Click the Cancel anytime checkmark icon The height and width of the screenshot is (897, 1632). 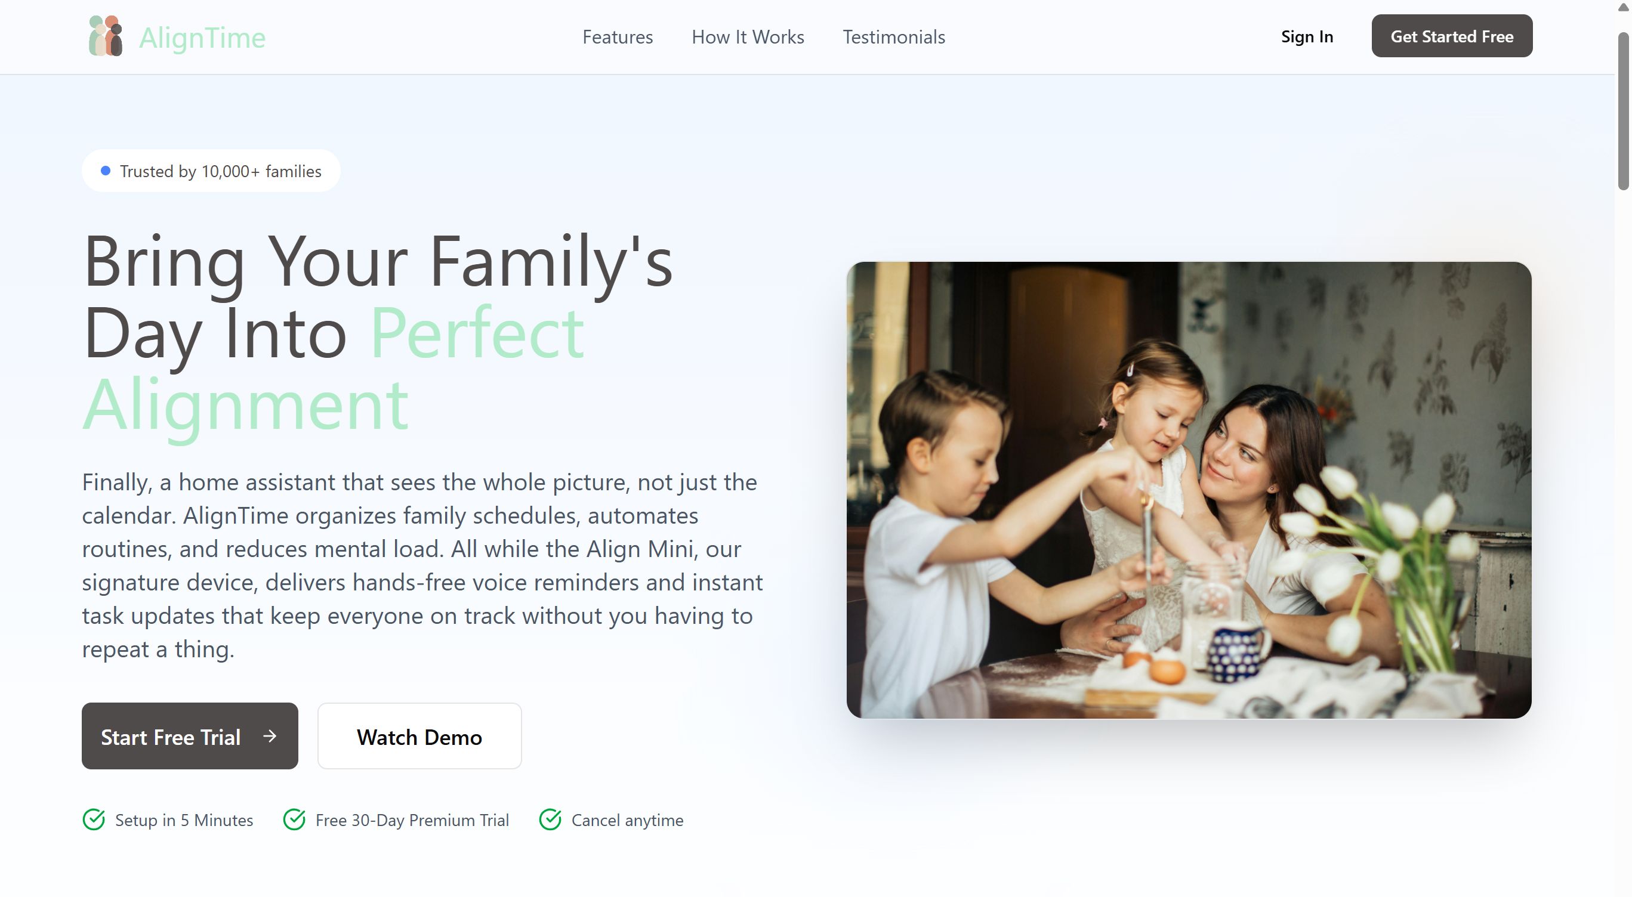click(550, 819)
